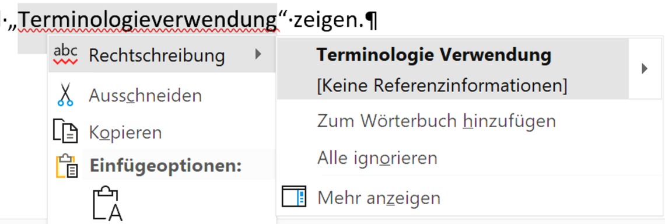Expand the Rechtschreibung submenu arrow
The width and height of the screenshot is (665, 224).
coord(258,54)
